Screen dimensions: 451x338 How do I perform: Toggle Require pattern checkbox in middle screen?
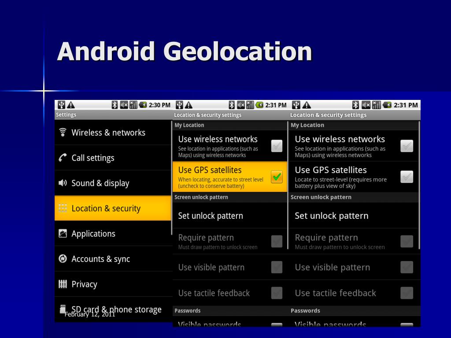(x=277, y=242)
